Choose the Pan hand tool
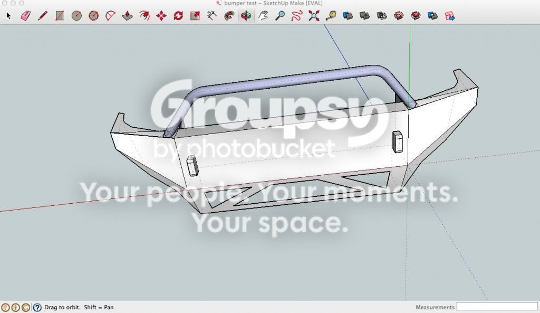Screen dimensions: 540x313 (263, 16)
